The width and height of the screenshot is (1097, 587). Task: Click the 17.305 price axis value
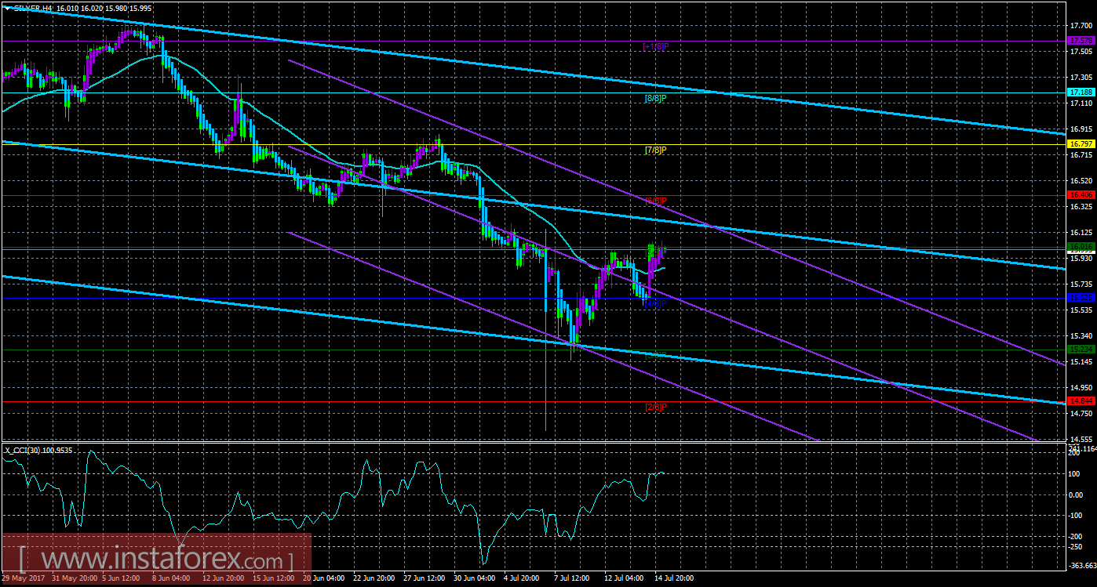pyautogui.click(x=1081, y=78)
